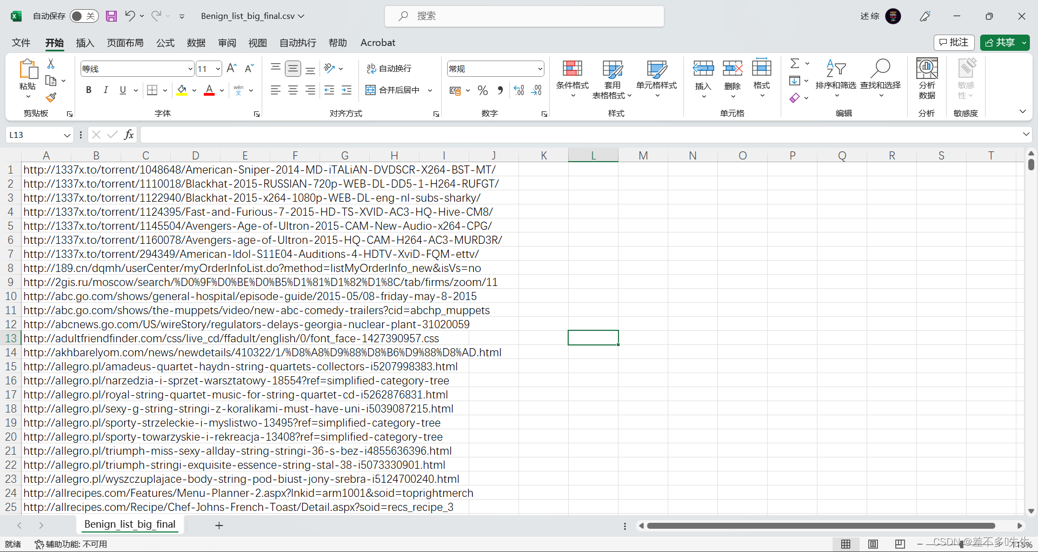Switch to Page Layout ribbon tab
The height and width of the screenshot is (552, 1038).
click(125, 43)
